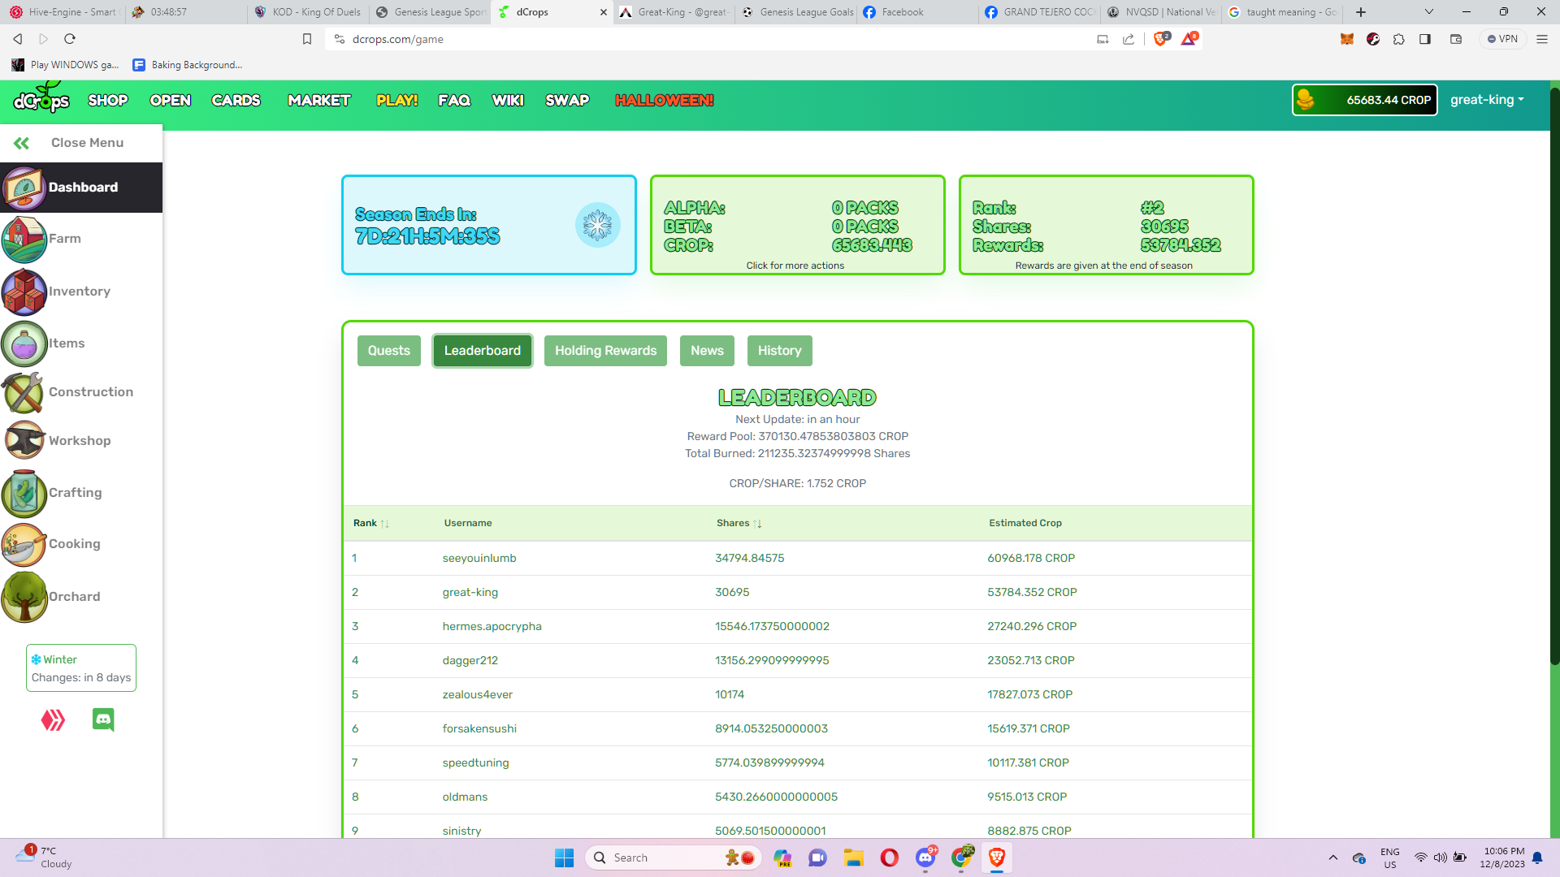The image size is (1560, 877).
Task: Select the Leaderboard tab
Action: pyautogui.click(x=482, y=351)
